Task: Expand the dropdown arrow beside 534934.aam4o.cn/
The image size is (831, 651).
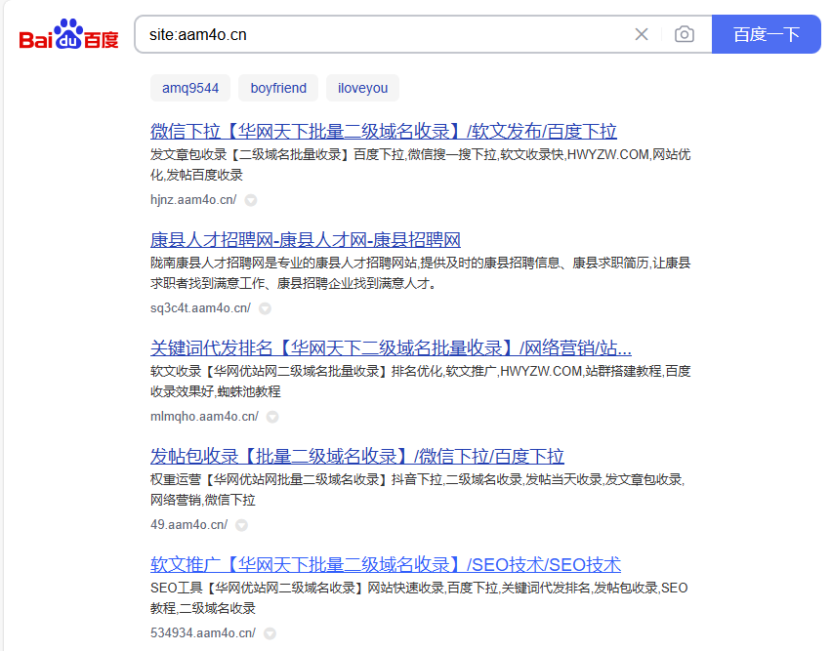Action: click(270, 633)
